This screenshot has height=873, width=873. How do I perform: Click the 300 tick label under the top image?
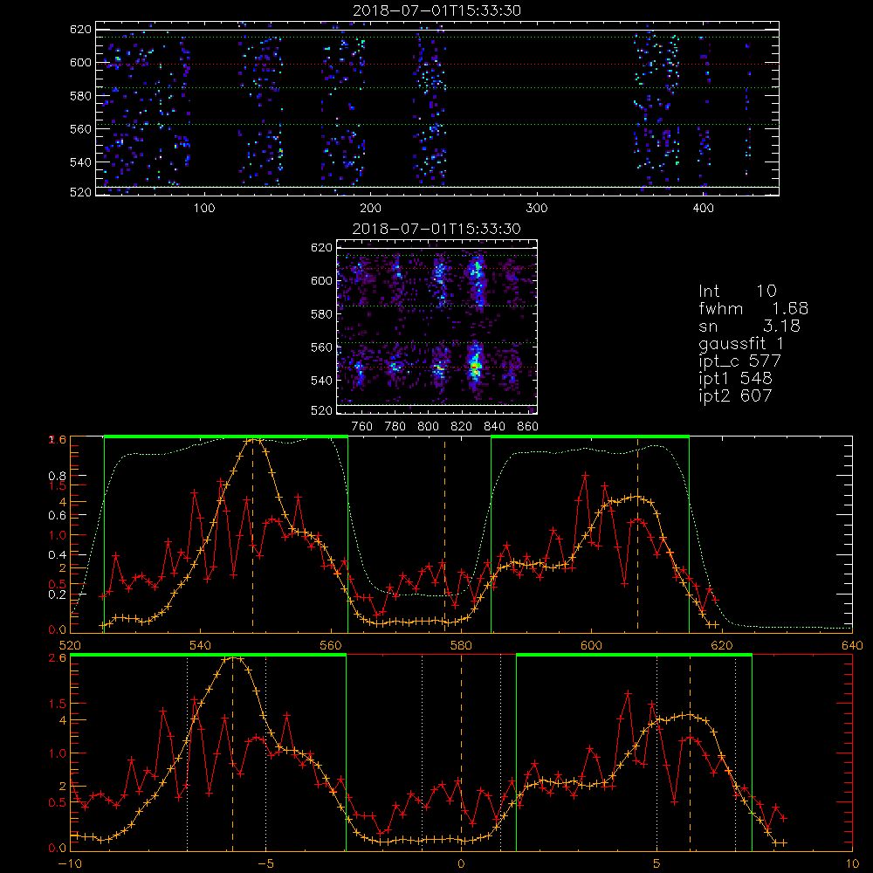click(x=537, y=209)
